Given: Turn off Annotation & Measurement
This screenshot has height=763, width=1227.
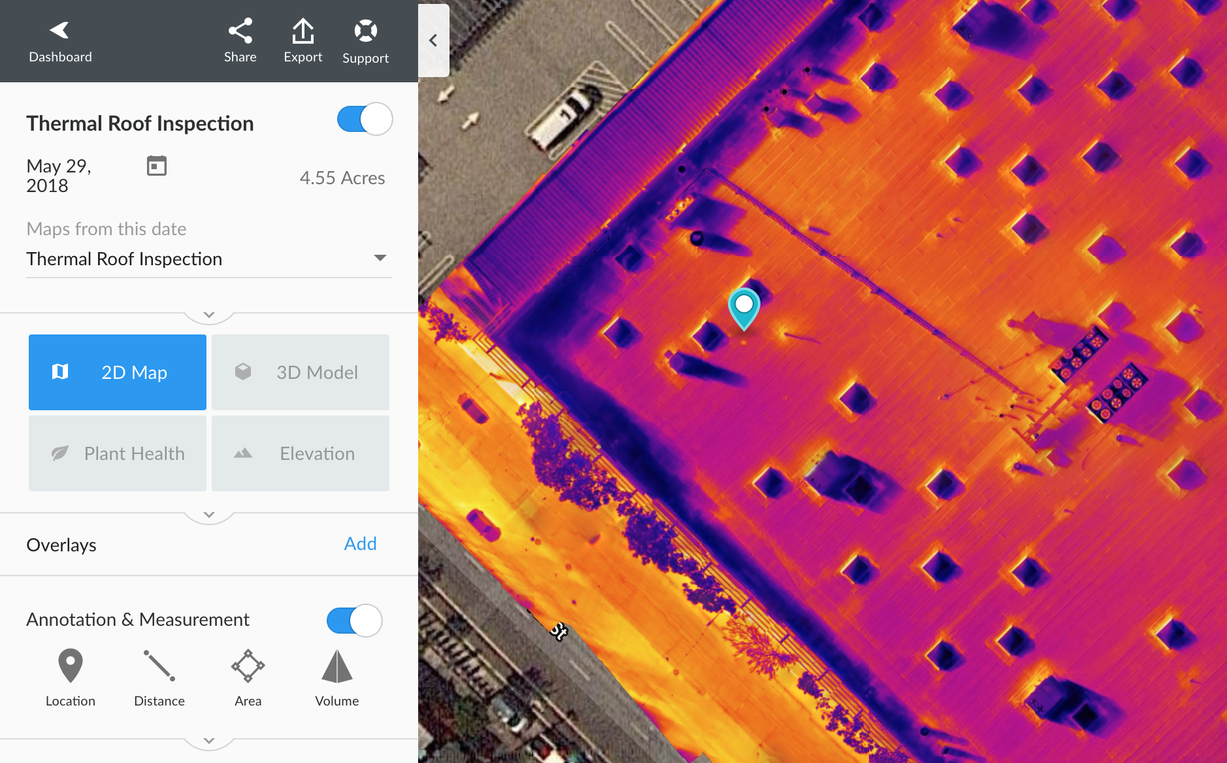Looking at the screenshot, I should 353,621.
